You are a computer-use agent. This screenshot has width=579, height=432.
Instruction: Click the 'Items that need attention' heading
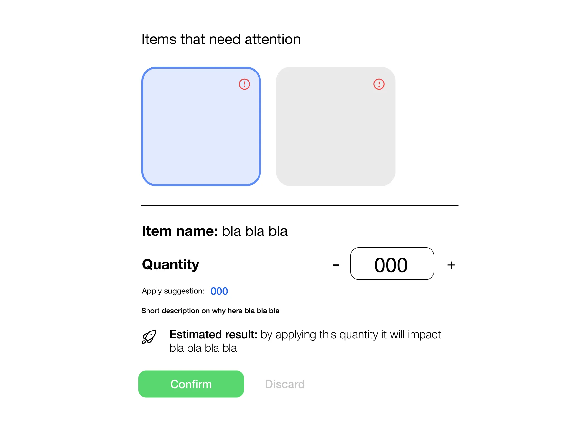click(221, 39)
